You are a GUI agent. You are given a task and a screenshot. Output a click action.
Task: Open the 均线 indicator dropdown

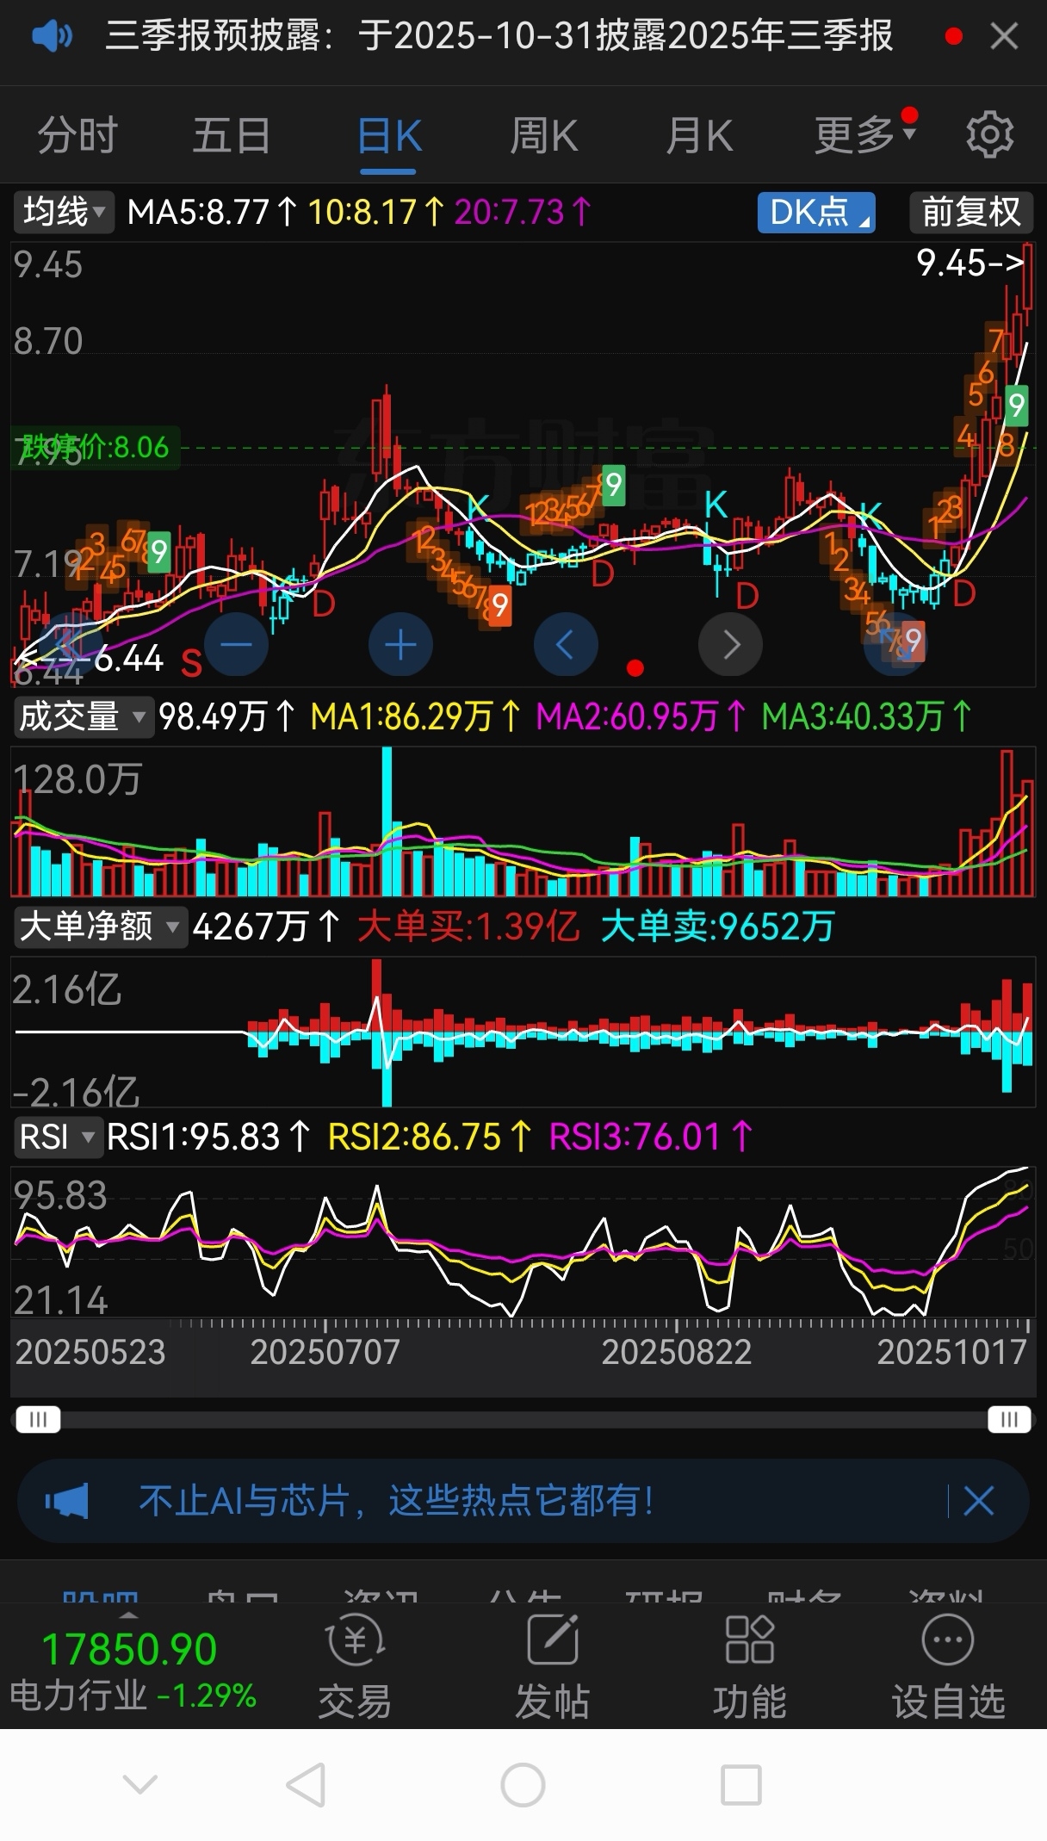click(x=63, y=212)
